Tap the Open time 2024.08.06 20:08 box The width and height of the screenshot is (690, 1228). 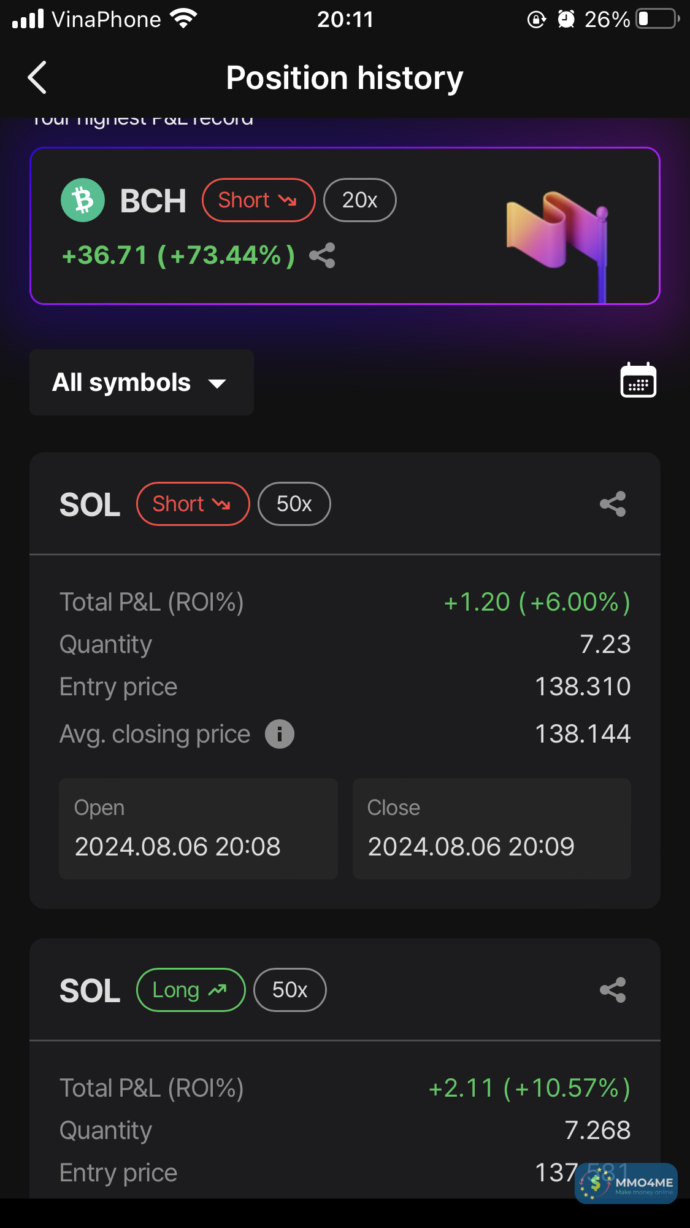coord(198,828)
